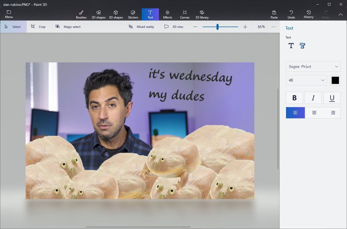Open the text color swatch
Image resolution: width=347 pixels, height=229 pixels.
coord(335,80)
